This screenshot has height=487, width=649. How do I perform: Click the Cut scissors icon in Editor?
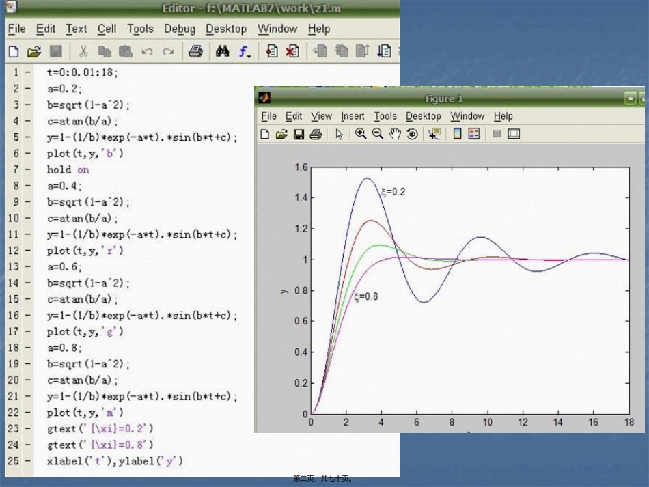[x=83, y=52]
